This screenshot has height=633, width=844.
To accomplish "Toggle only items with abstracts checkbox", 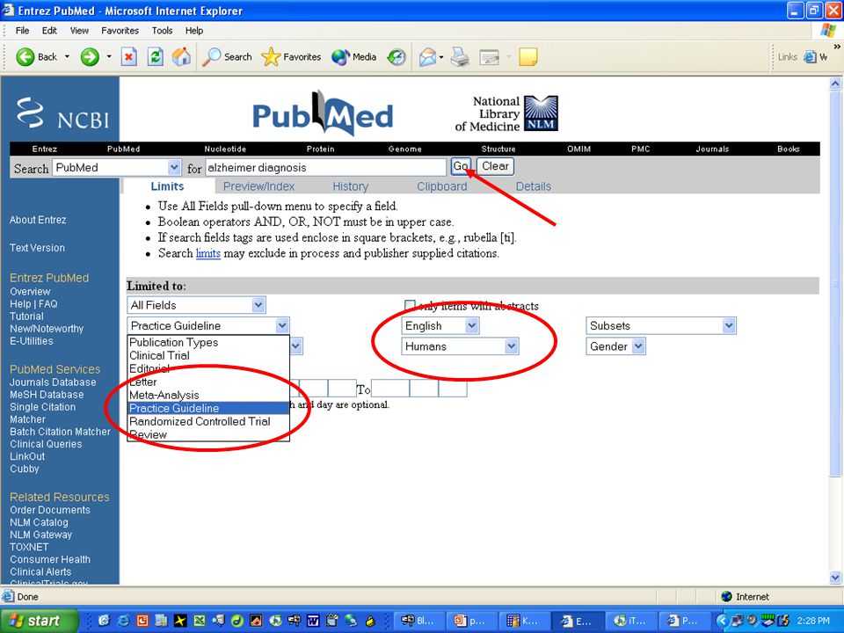I will pos(410,306).
